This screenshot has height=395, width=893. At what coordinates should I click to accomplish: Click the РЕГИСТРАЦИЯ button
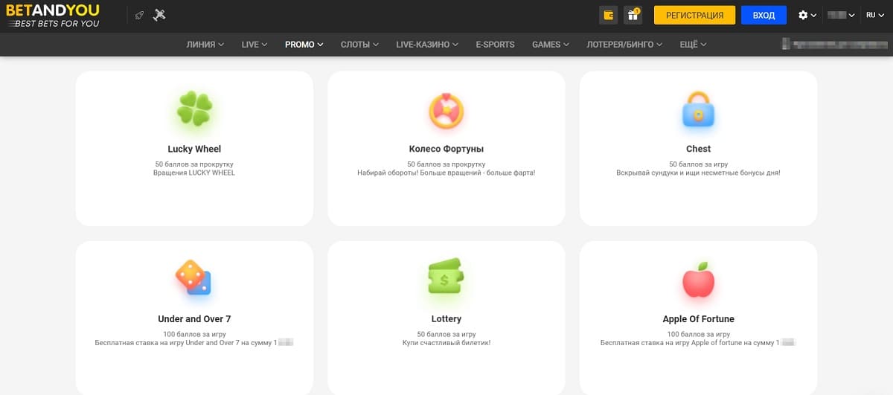pos(694,15)
